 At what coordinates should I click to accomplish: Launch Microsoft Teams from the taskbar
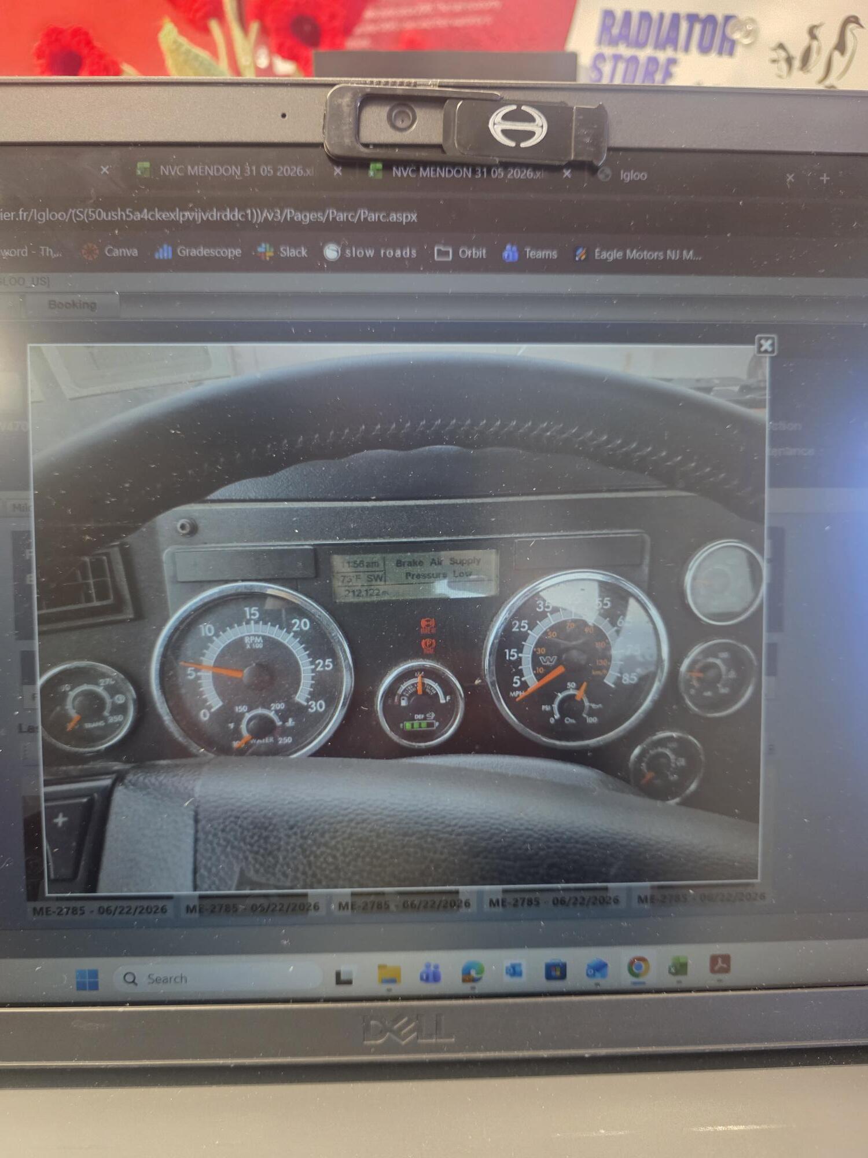[x=431, y=973]
